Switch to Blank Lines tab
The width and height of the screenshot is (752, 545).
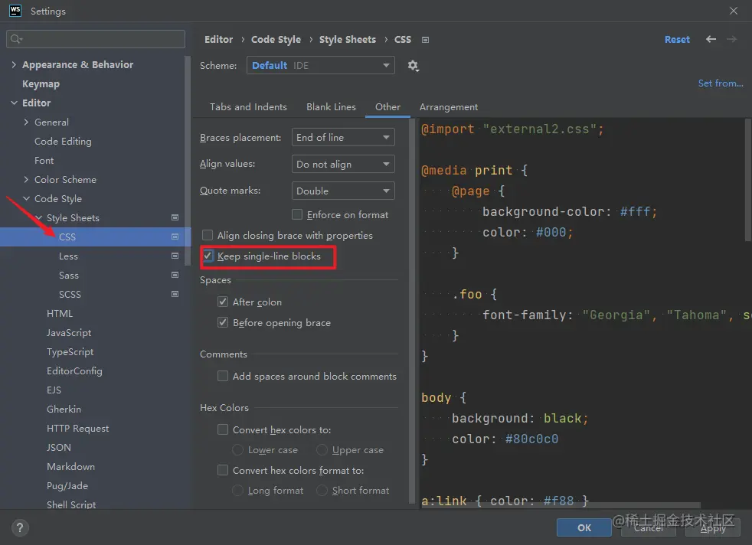[331, 107]
